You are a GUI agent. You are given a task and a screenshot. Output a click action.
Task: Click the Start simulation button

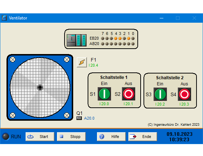[40, 137]
